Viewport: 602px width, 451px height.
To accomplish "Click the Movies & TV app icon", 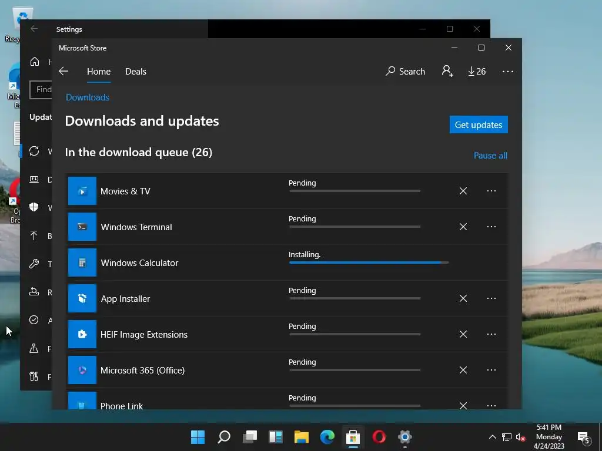I will pyautogui.click(x=82, y=191).
